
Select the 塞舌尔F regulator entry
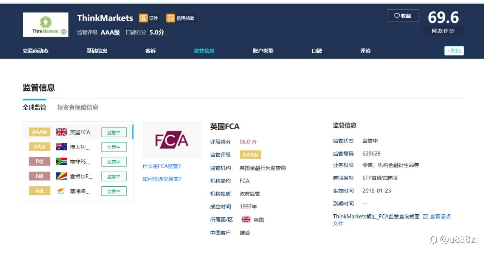(78, 177)
